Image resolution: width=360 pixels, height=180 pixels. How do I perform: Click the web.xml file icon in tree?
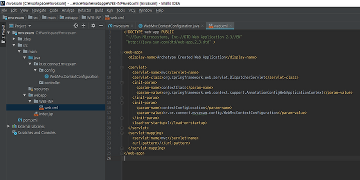[41, 107]
